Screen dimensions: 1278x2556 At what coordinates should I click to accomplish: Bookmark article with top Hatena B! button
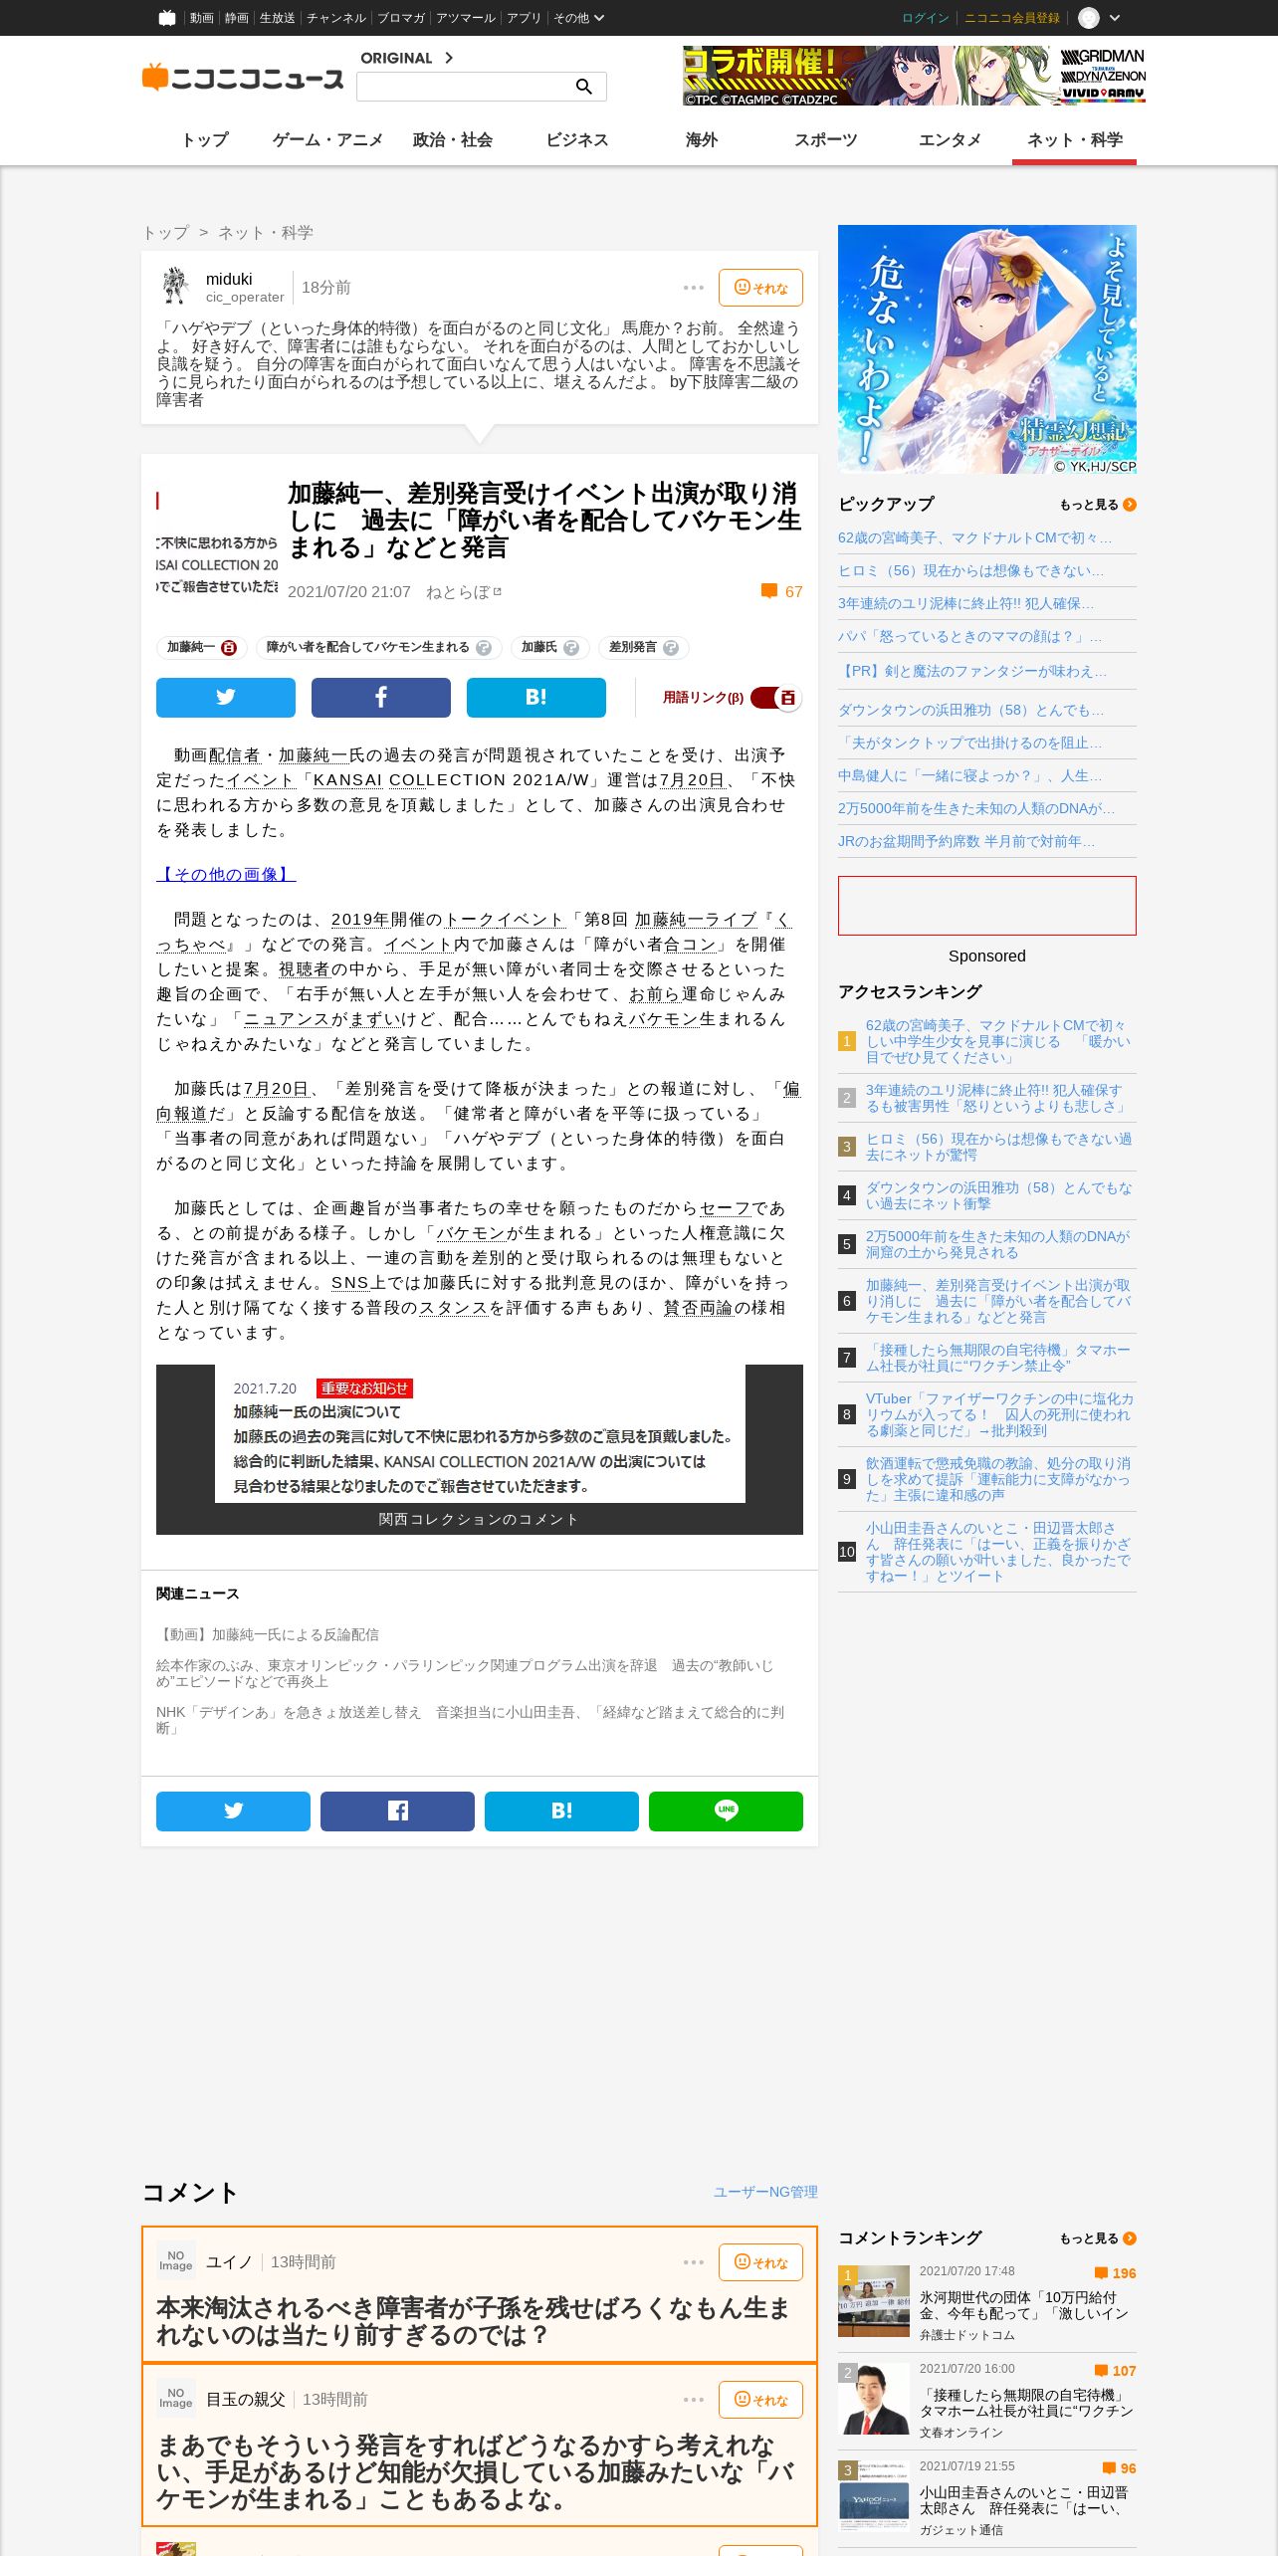pyautogui.click(x=536, y=698)
